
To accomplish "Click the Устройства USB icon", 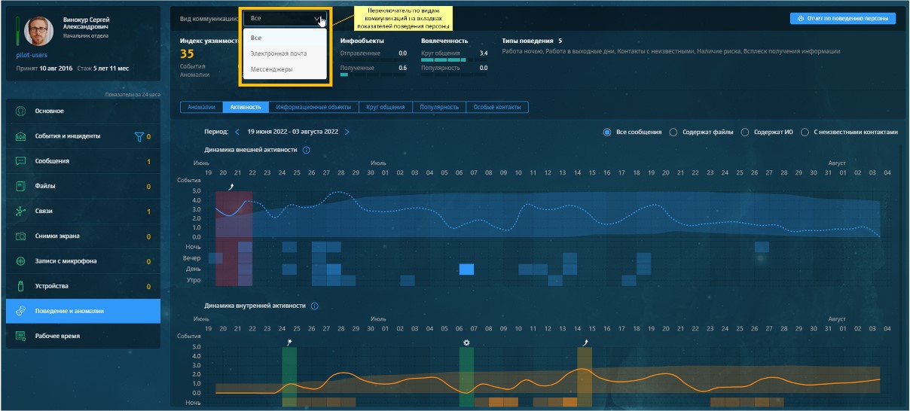I will click(x=21, y=286).
